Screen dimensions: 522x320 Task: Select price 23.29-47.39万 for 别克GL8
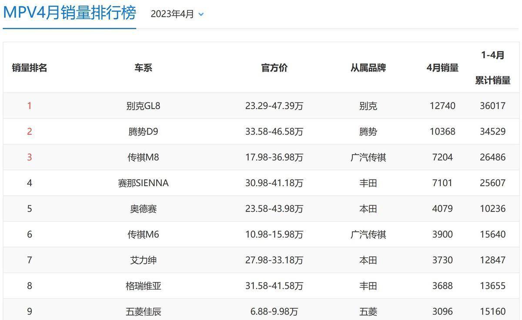274,106
